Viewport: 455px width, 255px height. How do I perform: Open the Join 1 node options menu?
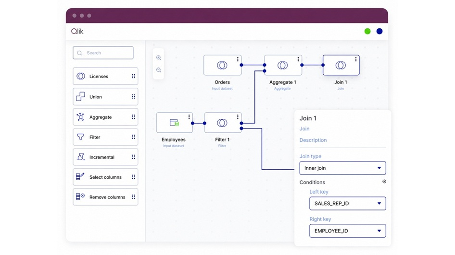click(x=356, y=59)
